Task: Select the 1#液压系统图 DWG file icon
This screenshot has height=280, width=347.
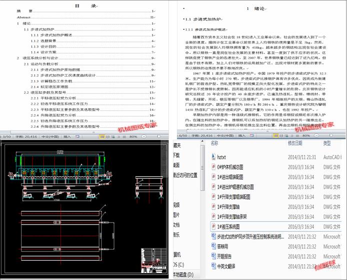Action: pos(213,226)
